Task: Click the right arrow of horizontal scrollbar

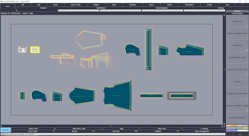Action: [x=222, y=126]
